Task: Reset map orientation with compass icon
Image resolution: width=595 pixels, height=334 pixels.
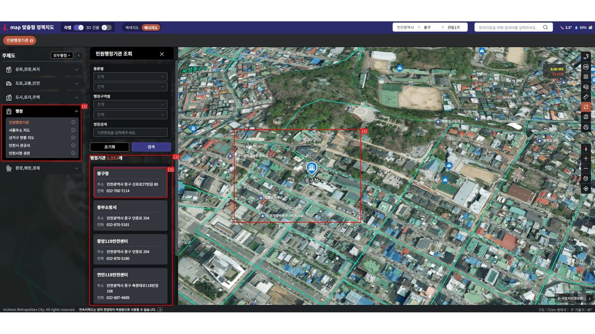Action: click(x=586, y=148)
